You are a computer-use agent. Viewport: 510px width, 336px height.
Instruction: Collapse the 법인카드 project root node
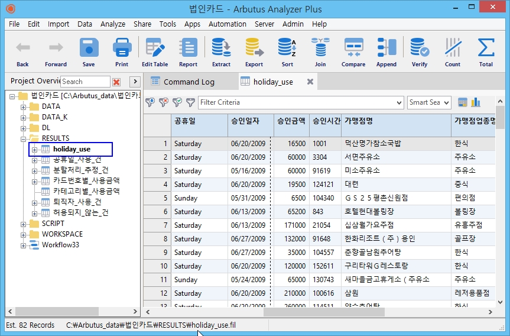tap(12, 96)
